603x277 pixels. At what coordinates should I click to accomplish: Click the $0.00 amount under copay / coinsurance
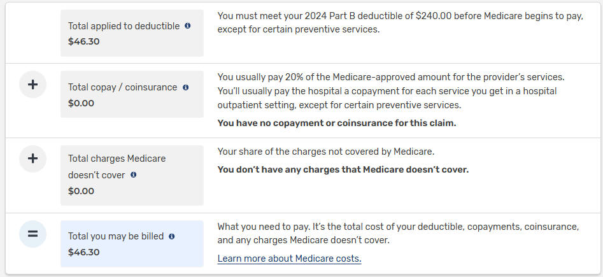81,103
